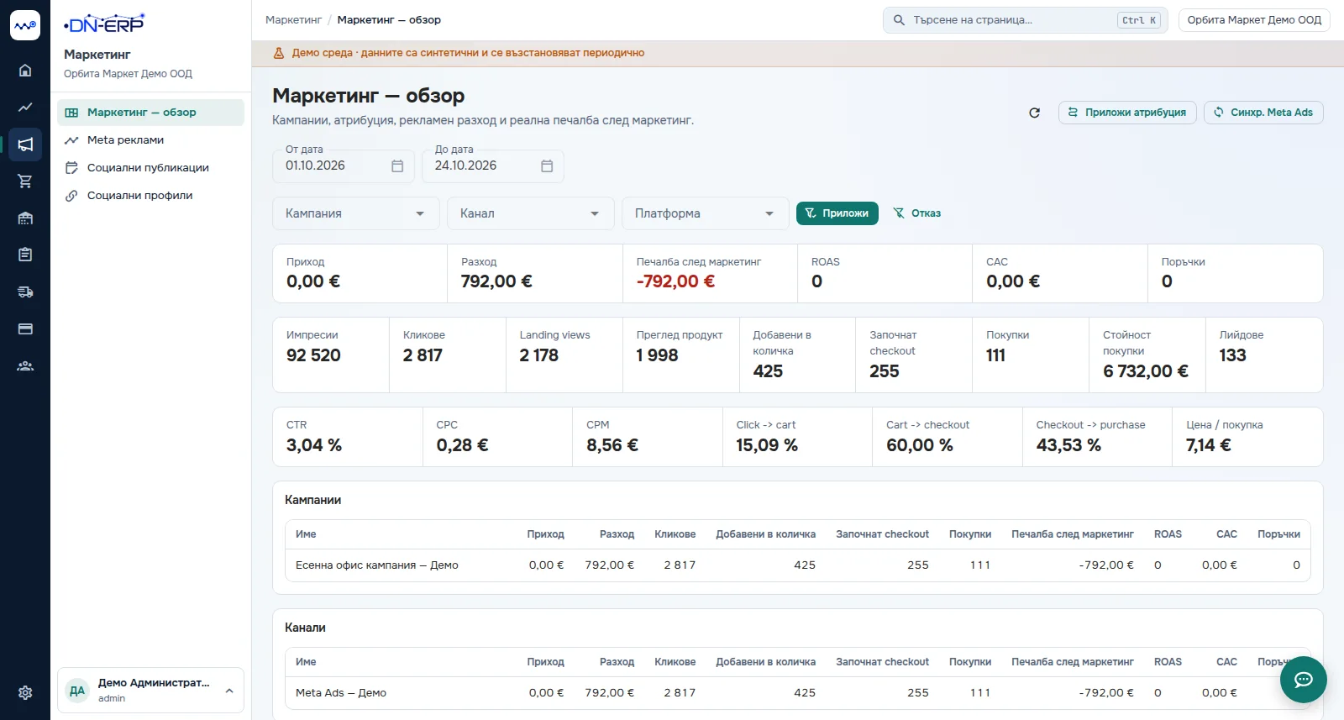Click Приложи атрибуция button

[1127, 113]
